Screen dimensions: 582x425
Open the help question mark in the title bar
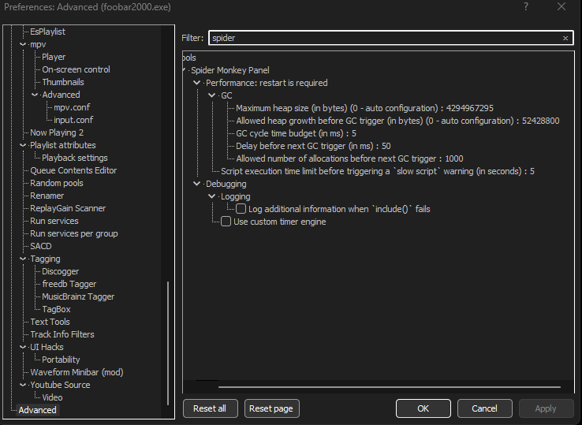(x=525, y=6)
